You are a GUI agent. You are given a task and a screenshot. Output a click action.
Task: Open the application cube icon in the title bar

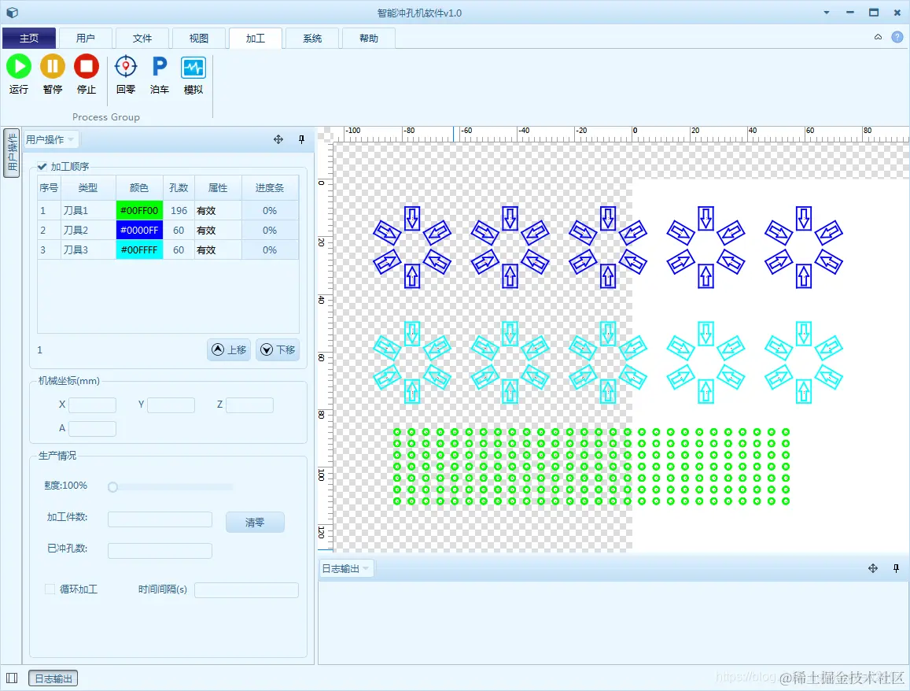pos(12,12)
